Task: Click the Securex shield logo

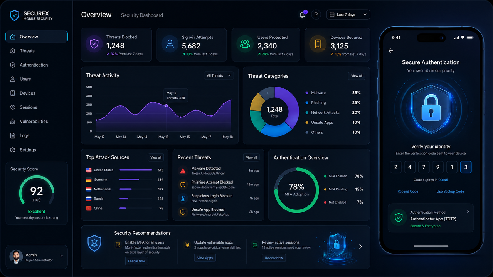Action: point(14,15)
